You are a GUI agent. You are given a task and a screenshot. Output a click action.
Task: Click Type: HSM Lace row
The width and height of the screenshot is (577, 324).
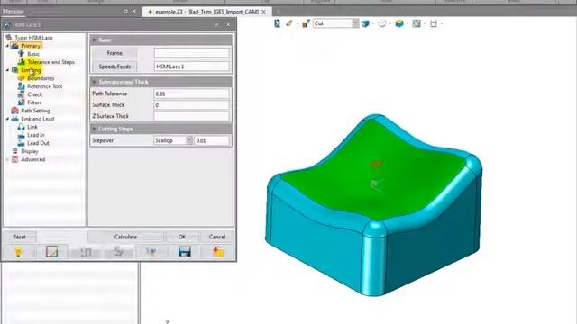point(33,38)
